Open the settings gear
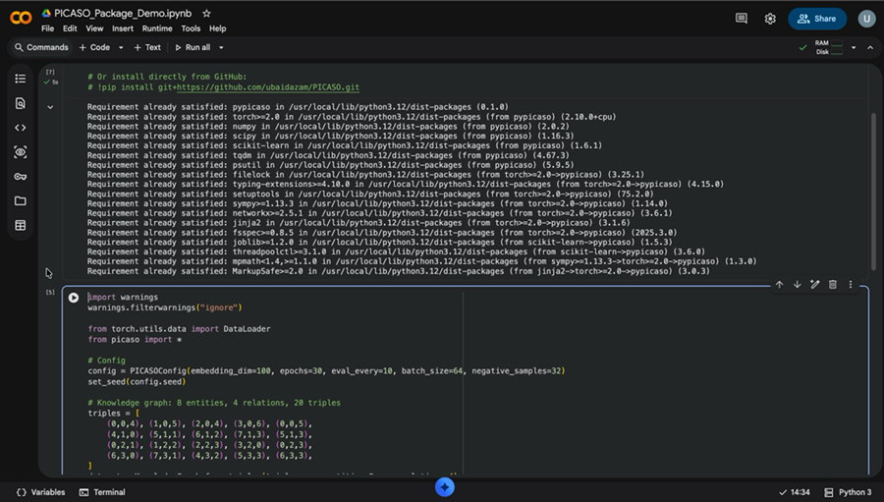 point(770,19)
